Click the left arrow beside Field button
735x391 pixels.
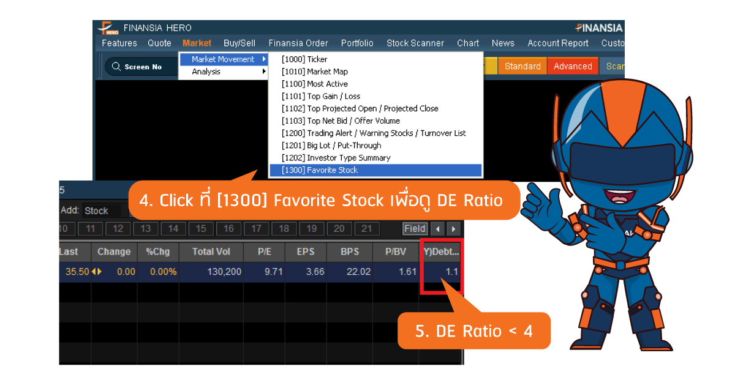click(437, 229)
